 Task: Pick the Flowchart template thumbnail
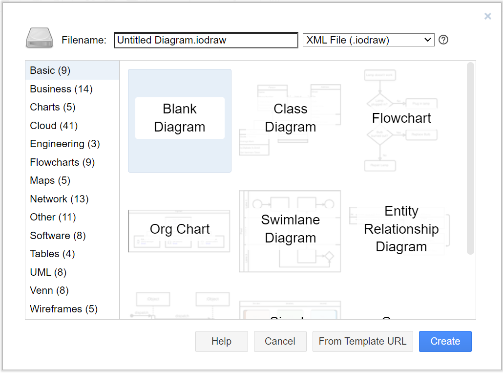pos(401,120)
